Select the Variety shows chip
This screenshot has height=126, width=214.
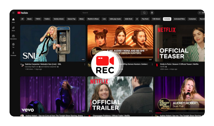click(x=59, y=19)
